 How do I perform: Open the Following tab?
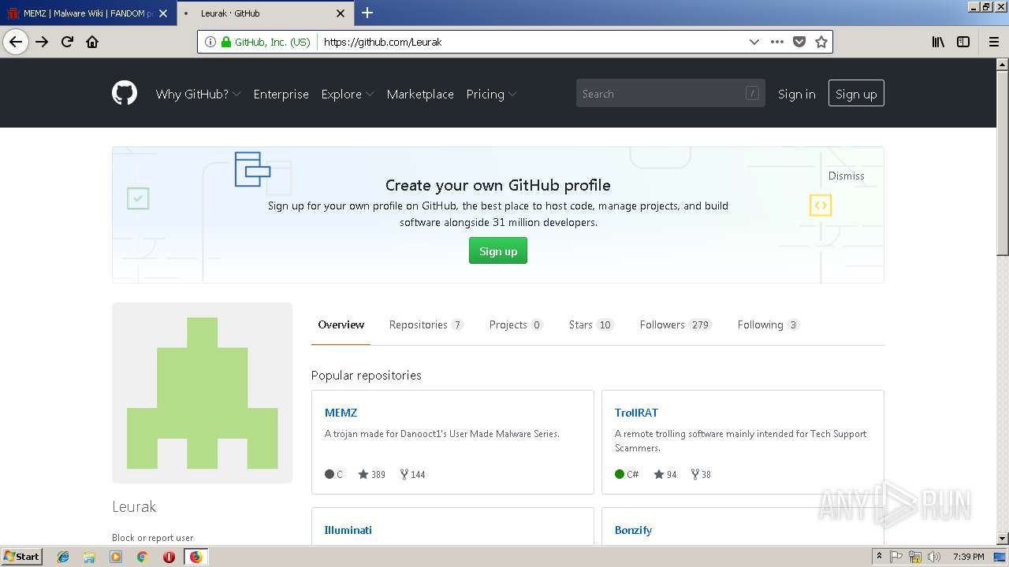tap(768, 324)
